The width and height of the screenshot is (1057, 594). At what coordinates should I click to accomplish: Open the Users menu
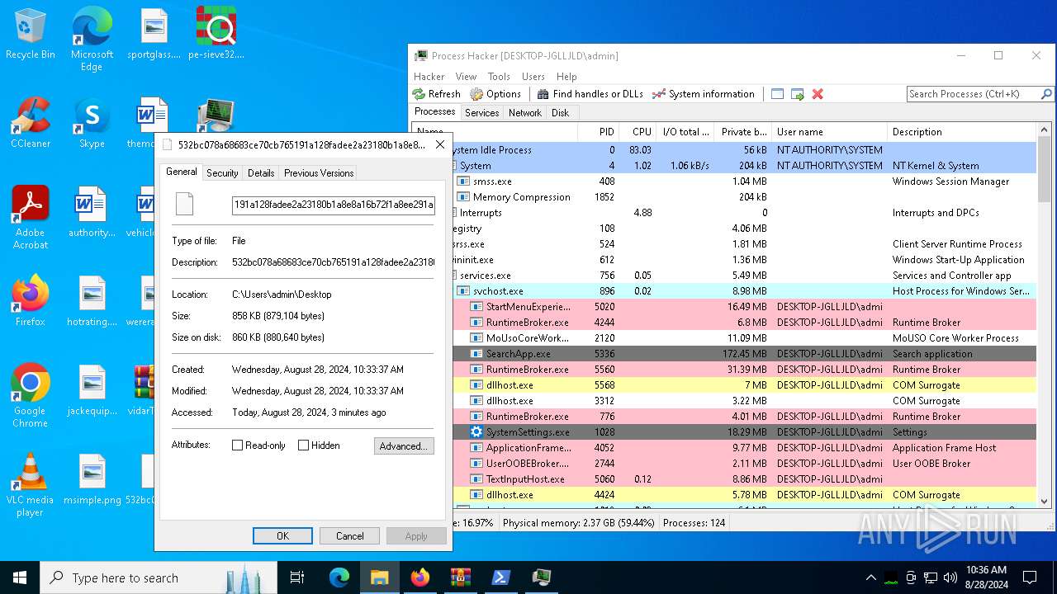[x=533, y=77]
